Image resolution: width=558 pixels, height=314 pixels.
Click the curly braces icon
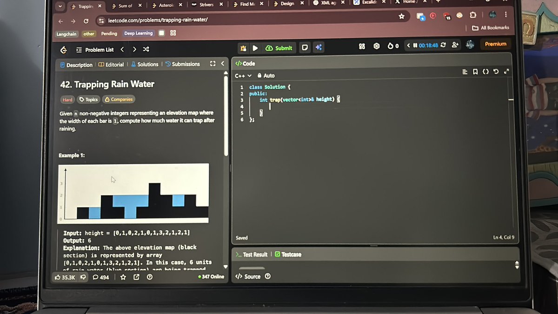485,72
